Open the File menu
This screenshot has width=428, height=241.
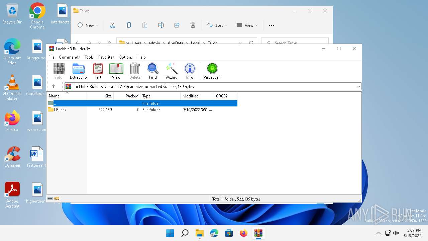(51, 57)
